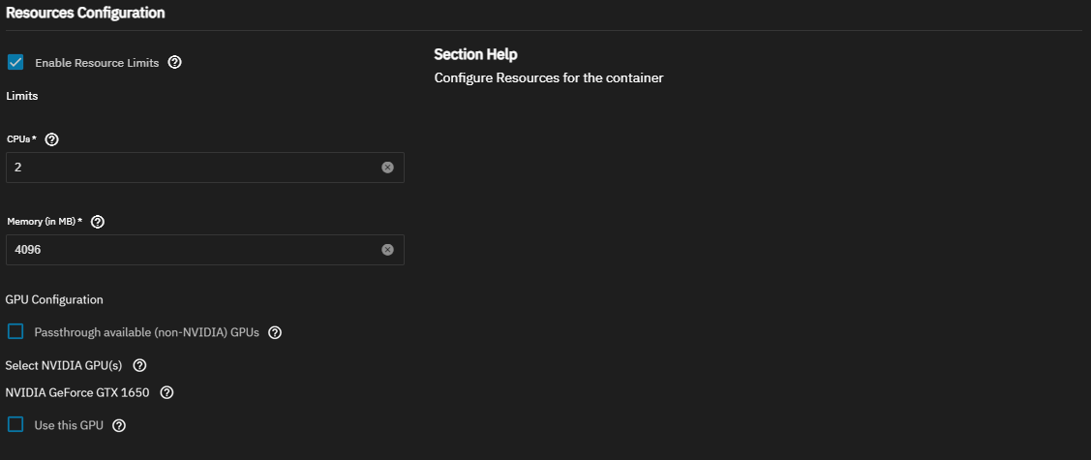Clear the Memory field value
The image size is (1091, 460).
click(387, 250)
